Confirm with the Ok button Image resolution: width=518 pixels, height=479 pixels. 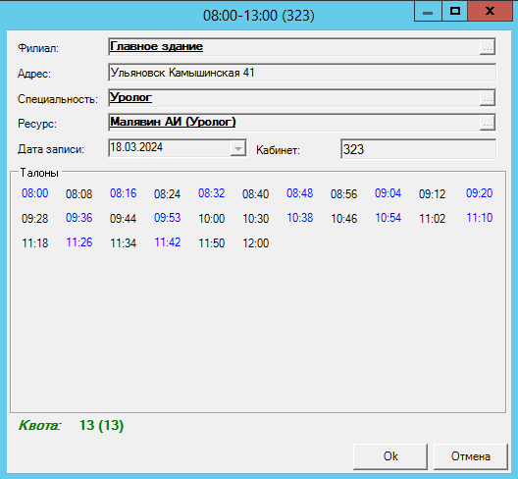click(390, 456)
